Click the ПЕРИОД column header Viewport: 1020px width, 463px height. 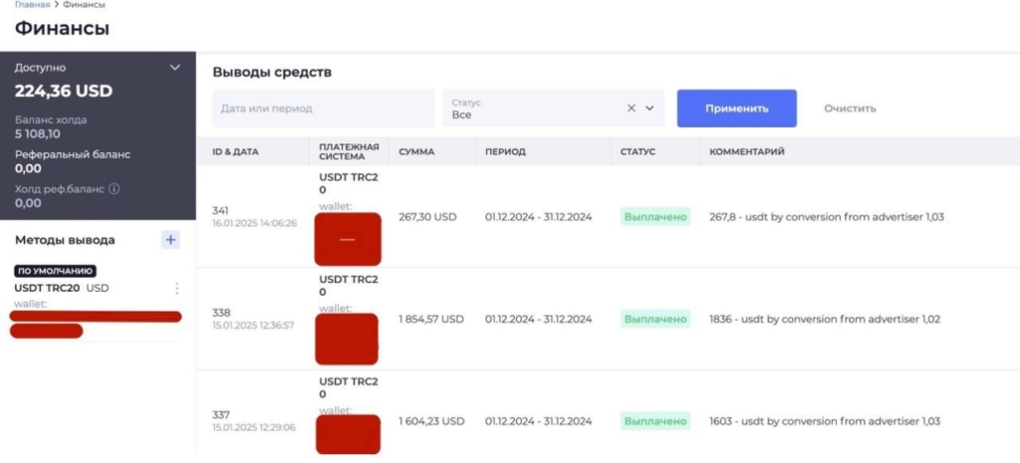point(505,152)
